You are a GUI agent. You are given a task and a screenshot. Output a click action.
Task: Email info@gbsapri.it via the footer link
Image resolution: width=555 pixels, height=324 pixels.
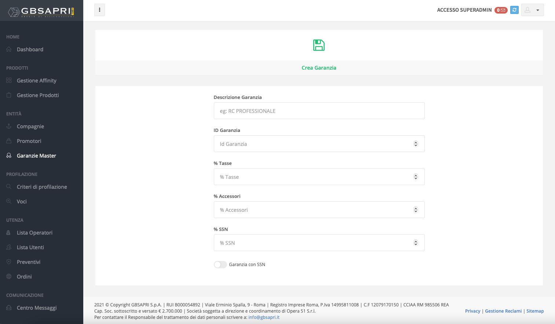(x=264, y=317)
